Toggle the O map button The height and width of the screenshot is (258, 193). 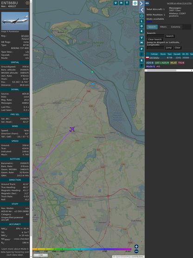click(142, 26)
